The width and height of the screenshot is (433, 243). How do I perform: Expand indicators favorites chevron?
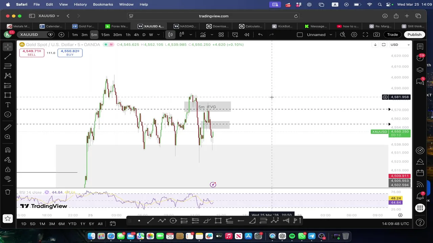pos(212,34)
